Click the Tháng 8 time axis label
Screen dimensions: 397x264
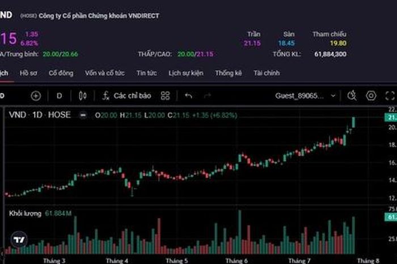(368, 261)
